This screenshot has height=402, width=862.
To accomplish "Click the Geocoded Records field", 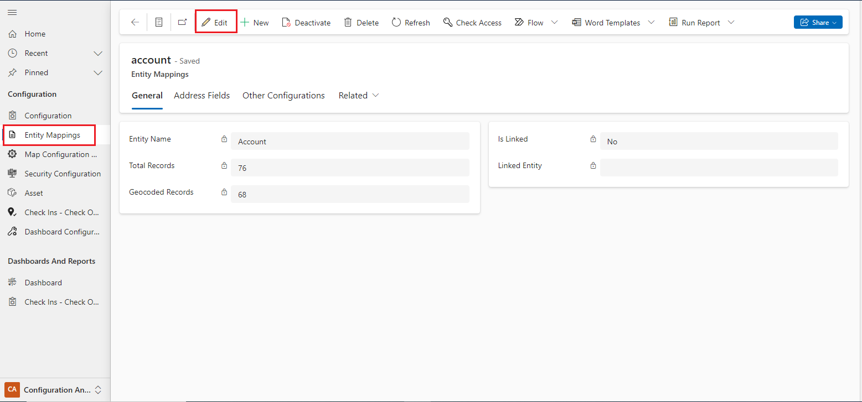I will coord(350,194).
